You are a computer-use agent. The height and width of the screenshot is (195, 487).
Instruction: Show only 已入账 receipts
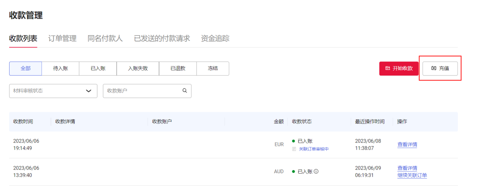pos(98,69)
